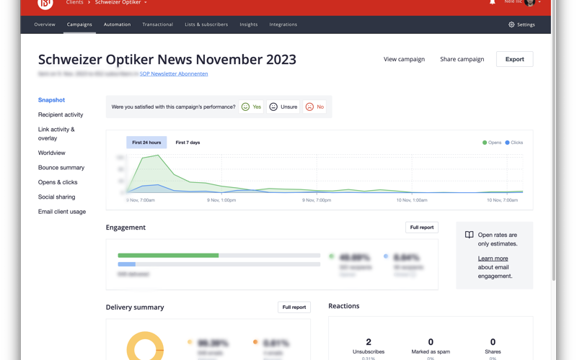The height and width of the screenshot is (360, 577).
Task: Open the account menu dropdown arrow
Action: coord(539,3)
